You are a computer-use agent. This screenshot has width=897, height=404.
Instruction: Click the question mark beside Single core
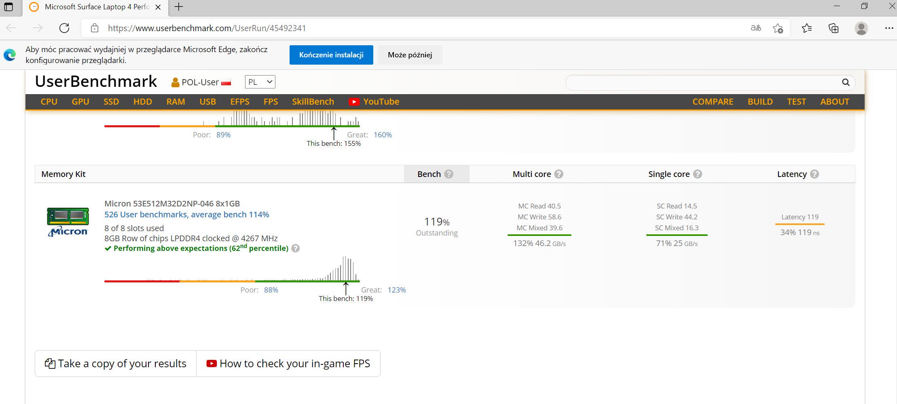tap(697, 174)
